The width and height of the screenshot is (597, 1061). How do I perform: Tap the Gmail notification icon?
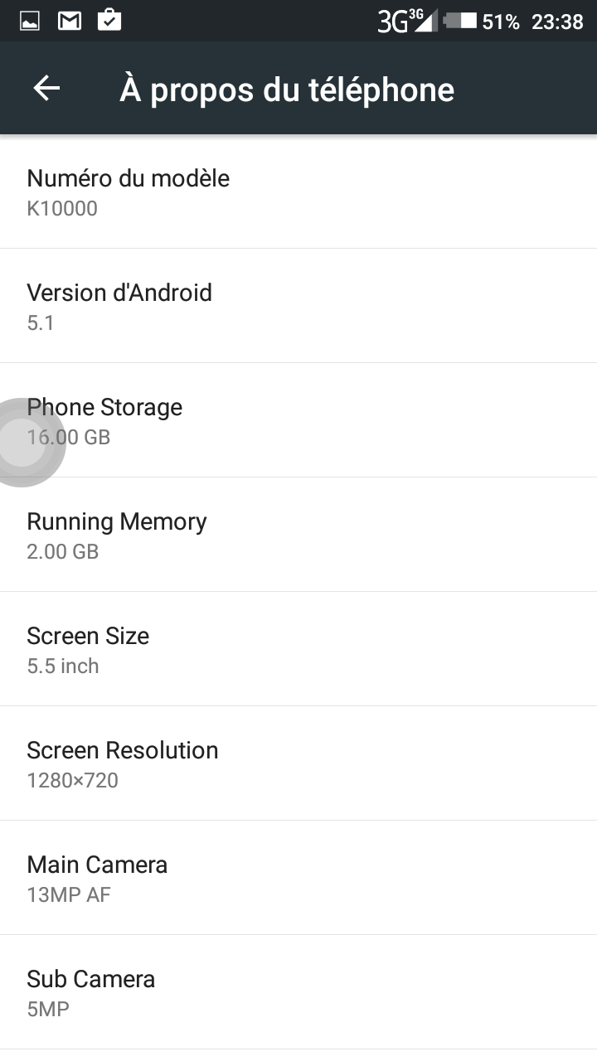click(x=70, y=21)
